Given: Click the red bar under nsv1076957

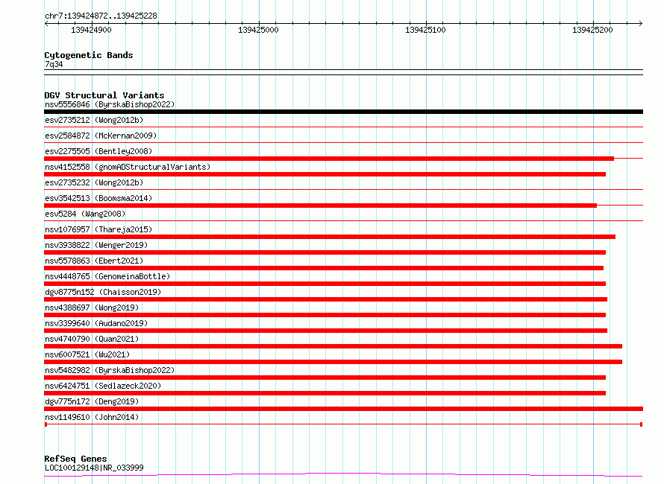Looking at the screenshot, I should 330,237.
